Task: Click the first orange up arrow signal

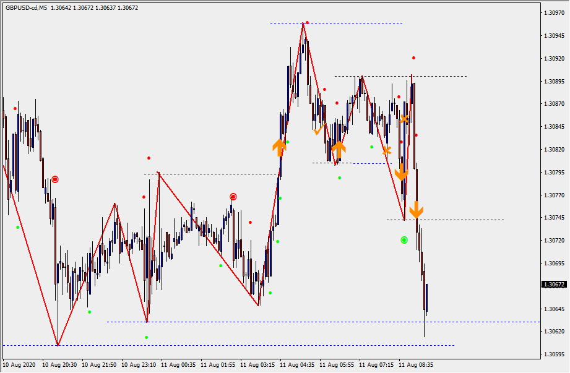Action: click(x=279, y=147)
